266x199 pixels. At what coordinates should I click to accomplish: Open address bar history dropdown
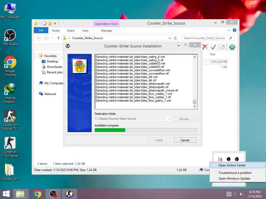pyautogui.click(x=170, y=38)
